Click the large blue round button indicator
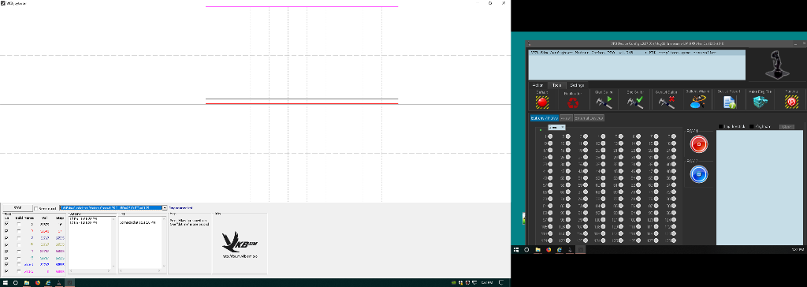The width and height of the screenshot is (807, 287). pyautogui.click(x=698, y=174)
